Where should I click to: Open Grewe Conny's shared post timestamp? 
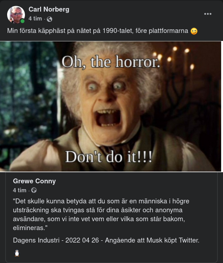[x=20, y=190]
